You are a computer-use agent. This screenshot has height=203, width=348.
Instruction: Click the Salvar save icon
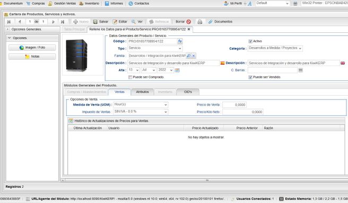[x=95, y=22]
